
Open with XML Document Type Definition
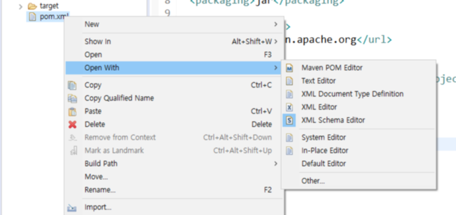click(x=359, y=94)
